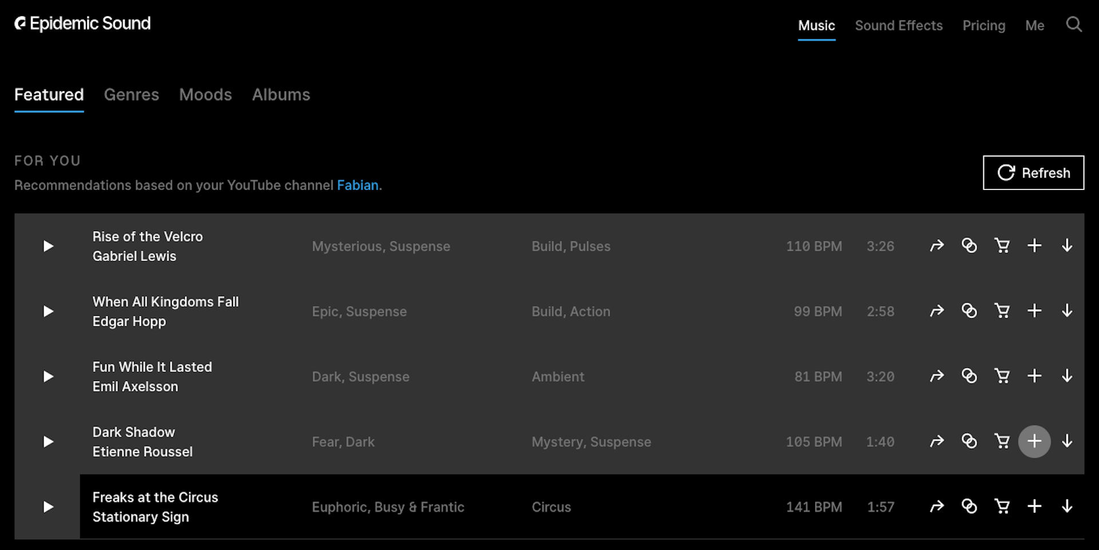This screenshot has height=550, width=1099.
Task: Play the track Rise of the Velcro
Action: click(48, 246)
